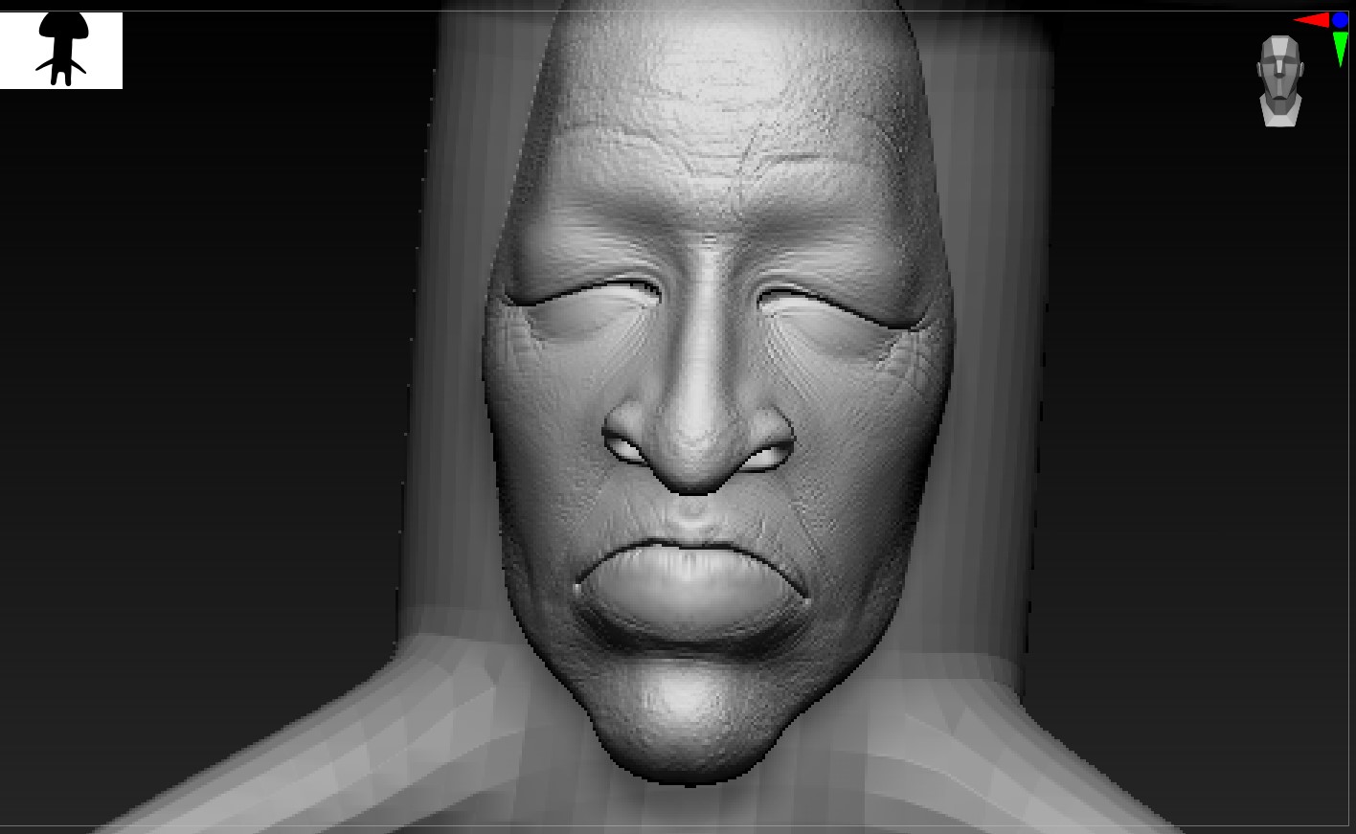Click the green Y-axis cone
The height and width of the screenshot is (834, 1356).
1341,48
